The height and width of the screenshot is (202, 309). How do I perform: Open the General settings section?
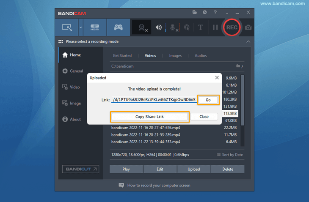(81, 71)
